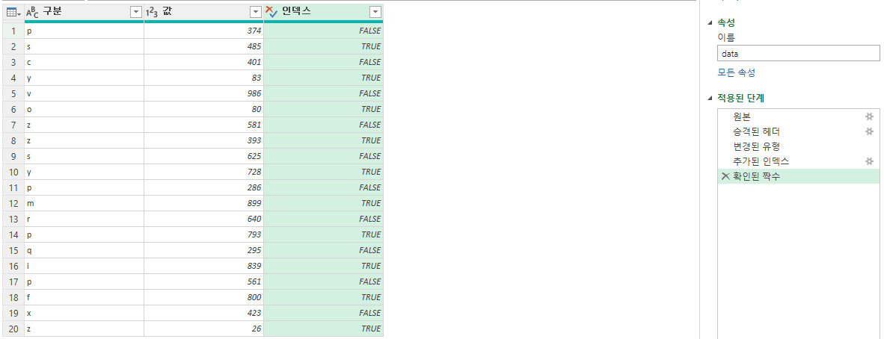Click the 구분 cell containing o
This screenshot has width=884, height=339.
click(84, 109)
